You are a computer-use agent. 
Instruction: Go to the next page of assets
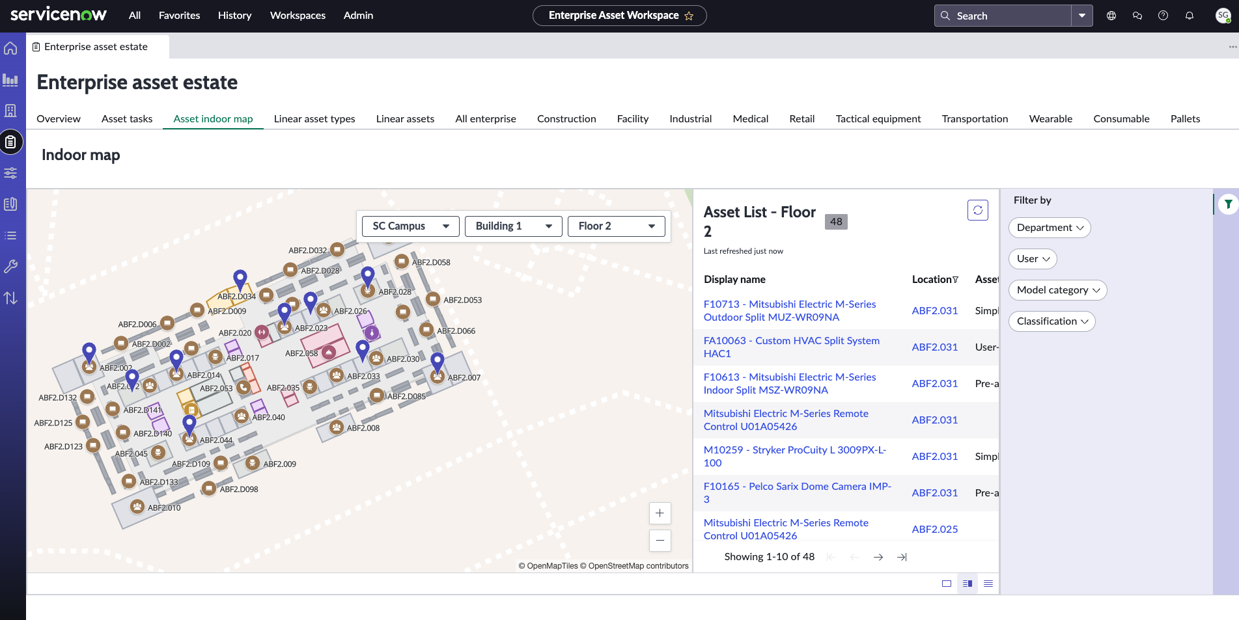pyautogui.click(x=878, y=557)
